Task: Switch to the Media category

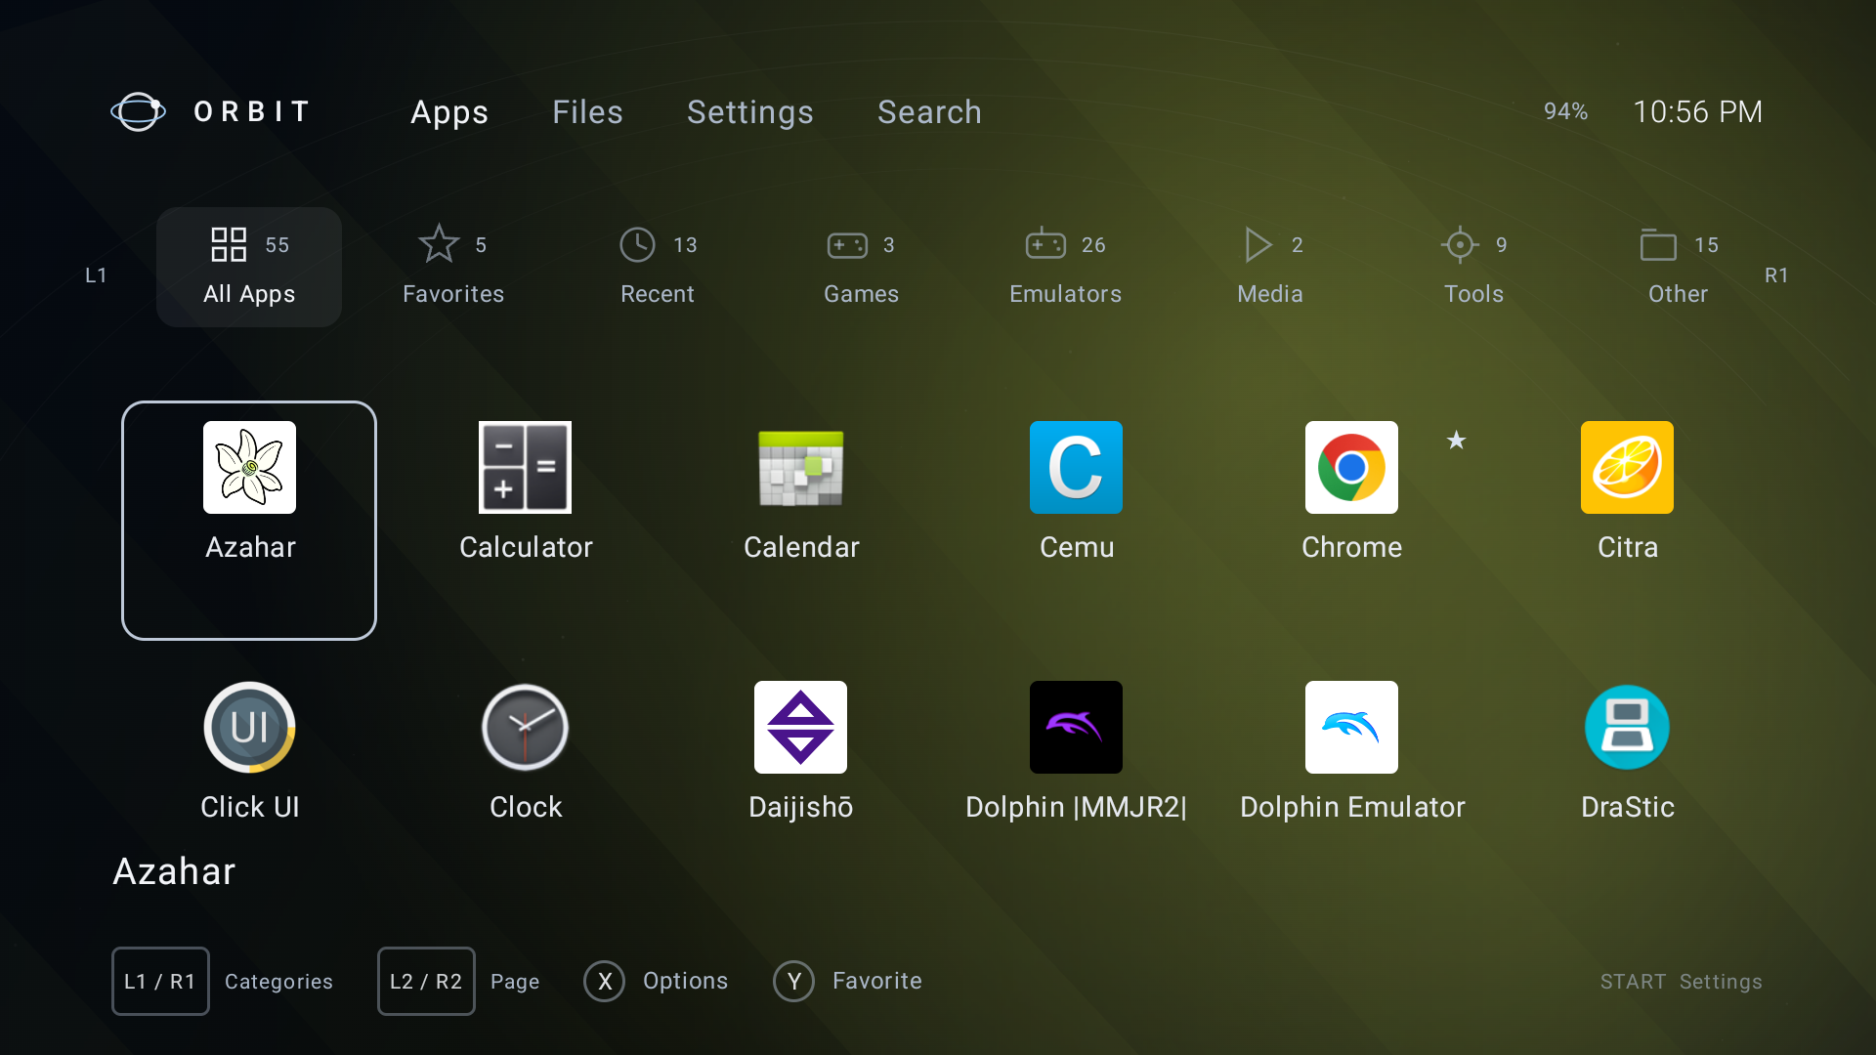Action: (x=1269, y=267)
